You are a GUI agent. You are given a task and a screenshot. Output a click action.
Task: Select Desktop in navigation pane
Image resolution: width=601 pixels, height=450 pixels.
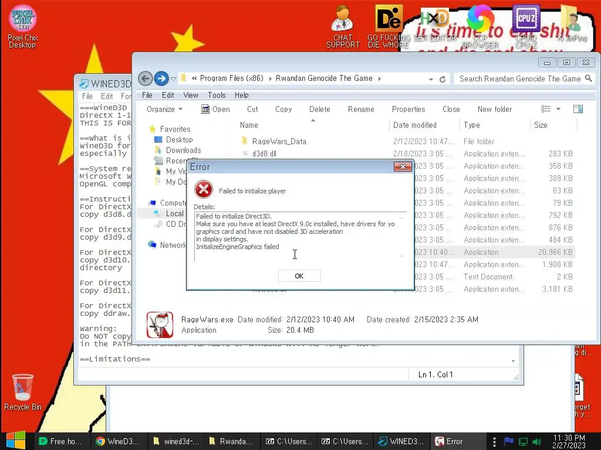tap(179, 140)
